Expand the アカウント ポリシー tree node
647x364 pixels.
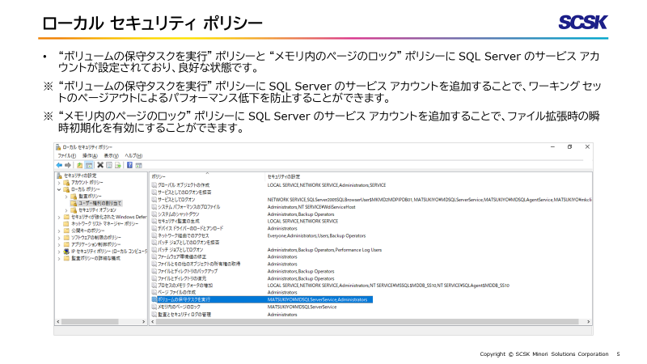tap(59, 183)
